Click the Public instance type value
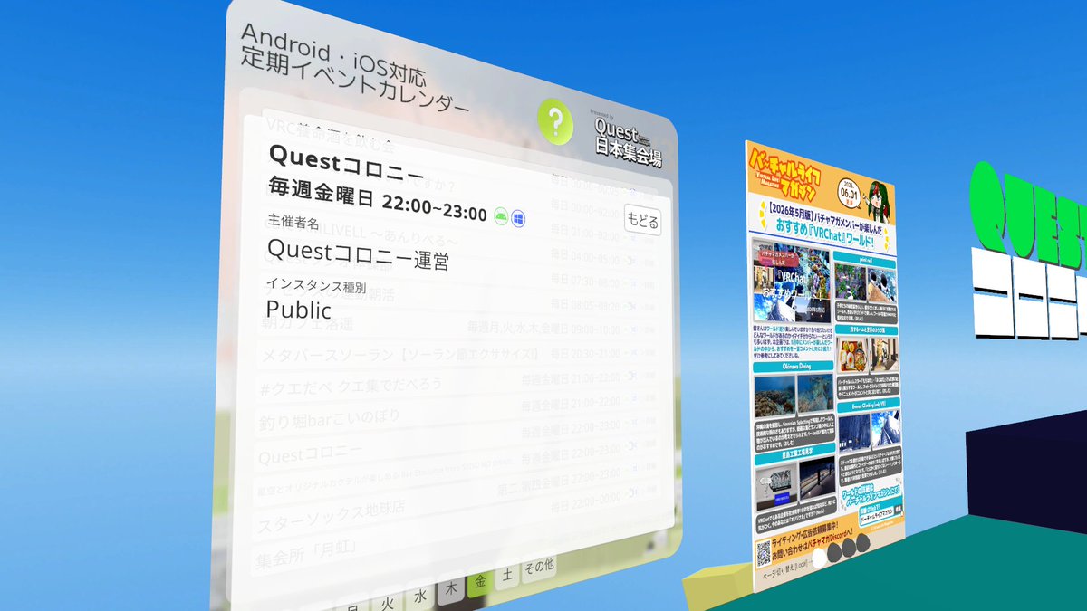This screenshot has width=1087, height=611. pyautogui.click(x=298, y=309)
